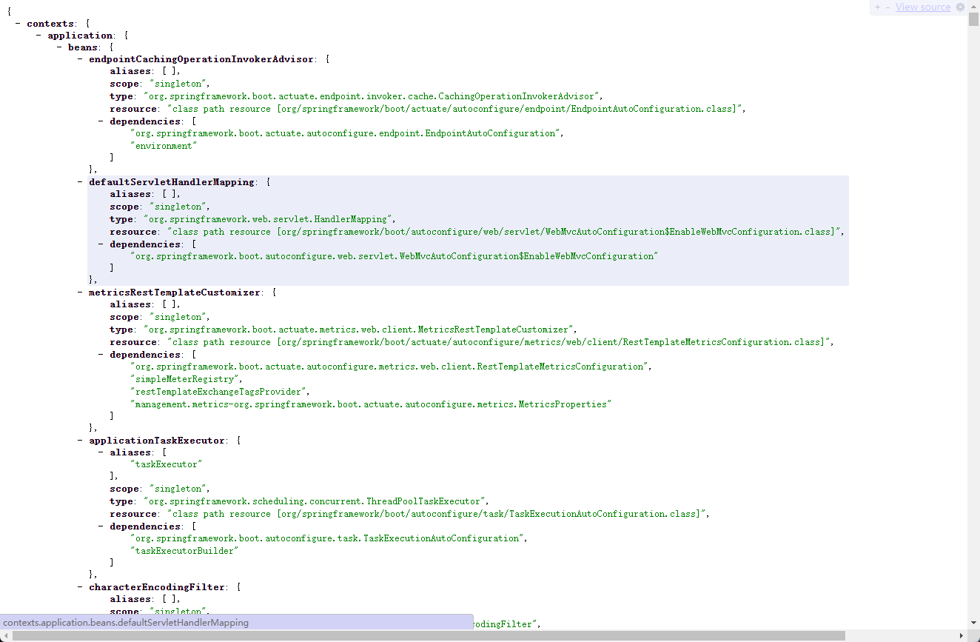Collapse the contexts node
Screen dimensions: 980x642
pyautogui.click(x=19, y=24)
